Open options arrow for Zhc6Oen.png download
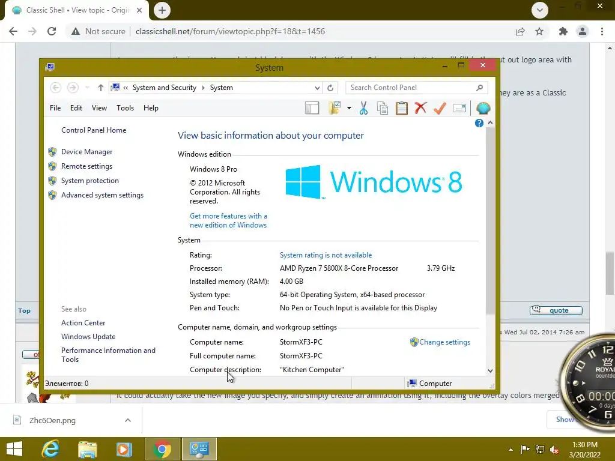Viewport: 615px width, 461px height. coord(127,420)
